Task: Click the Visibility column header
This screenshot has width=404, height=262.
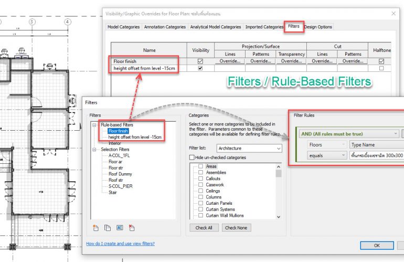Action: tap(200, 50)
